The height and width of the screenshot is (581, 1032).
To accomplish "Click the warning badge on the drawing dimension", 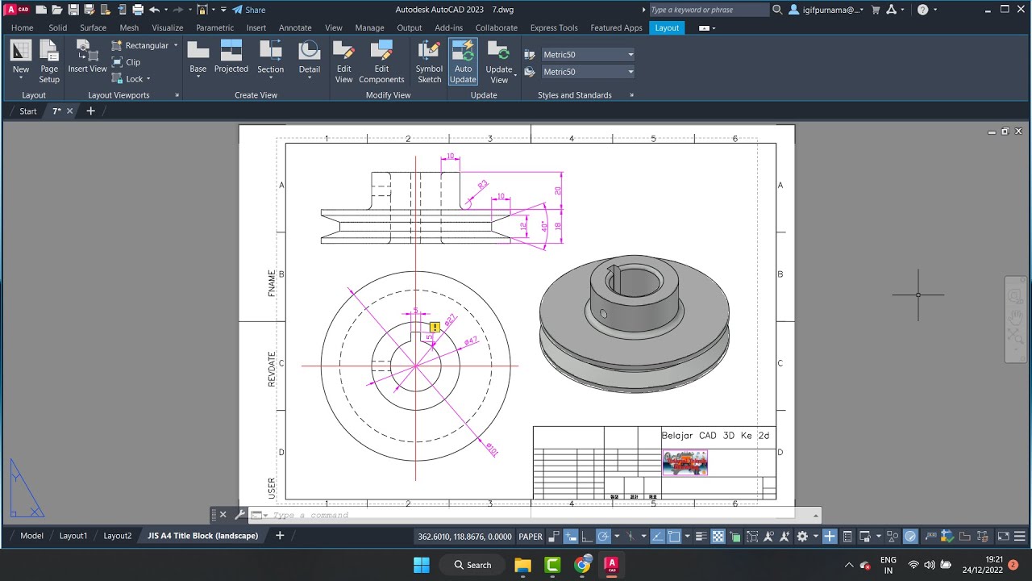I will pos(435,327).
